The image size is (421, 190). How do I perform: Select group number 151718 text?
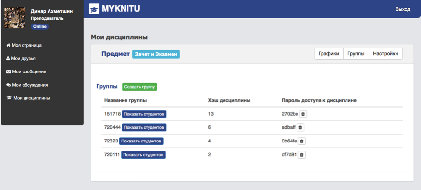[113, 114]
